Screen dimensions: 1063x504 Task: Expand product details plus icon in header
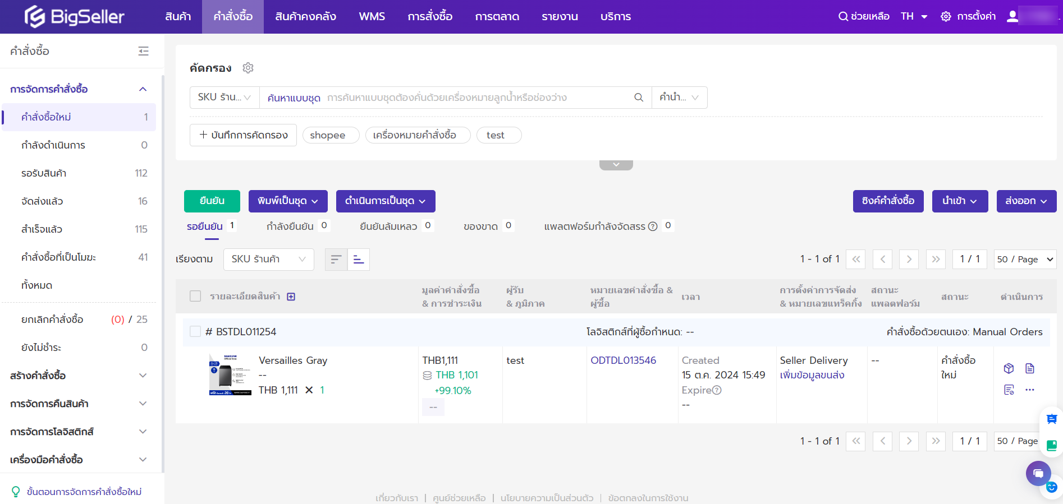(x=291, y=297)
